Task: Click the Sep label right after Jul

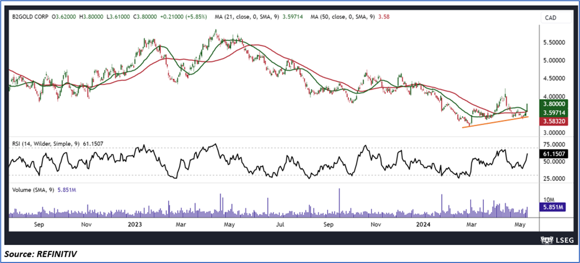Action: pyautogui.click(x=328, y=224)
